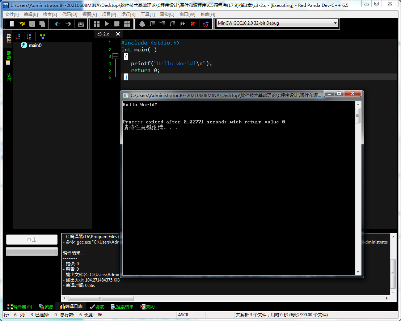Image resolution: width=401 pixels, height=321 pixels.
Task: Open the compiler set dropdown MinGW GCC10.2.0
Action: point(277,23)
